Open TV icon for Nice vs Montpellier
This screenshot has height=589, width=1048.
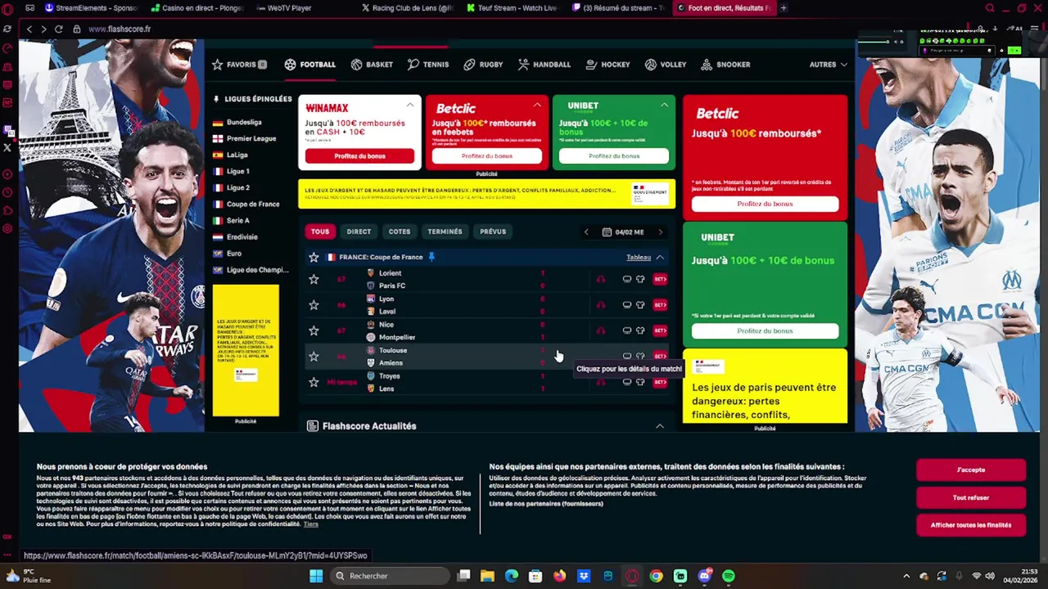click(626, 330)
